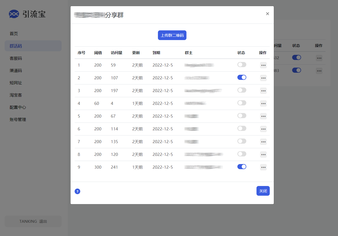Enable the status toggle for row 6
The width and height of the screenshot is (338, 236).
coord(241,128)
